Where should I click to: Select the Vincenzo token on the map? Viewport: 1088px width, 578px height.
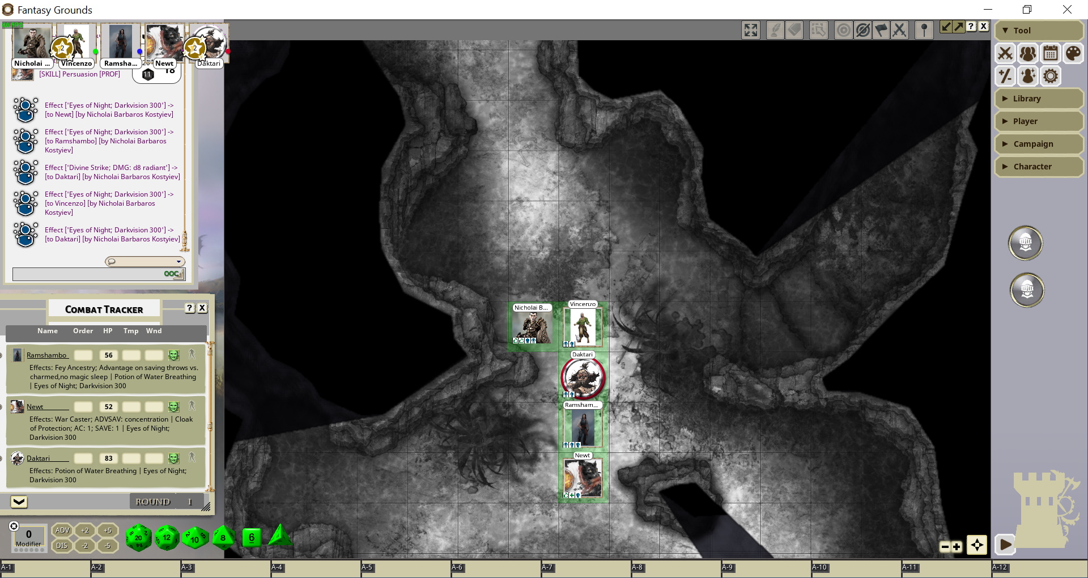click(583, 327)
